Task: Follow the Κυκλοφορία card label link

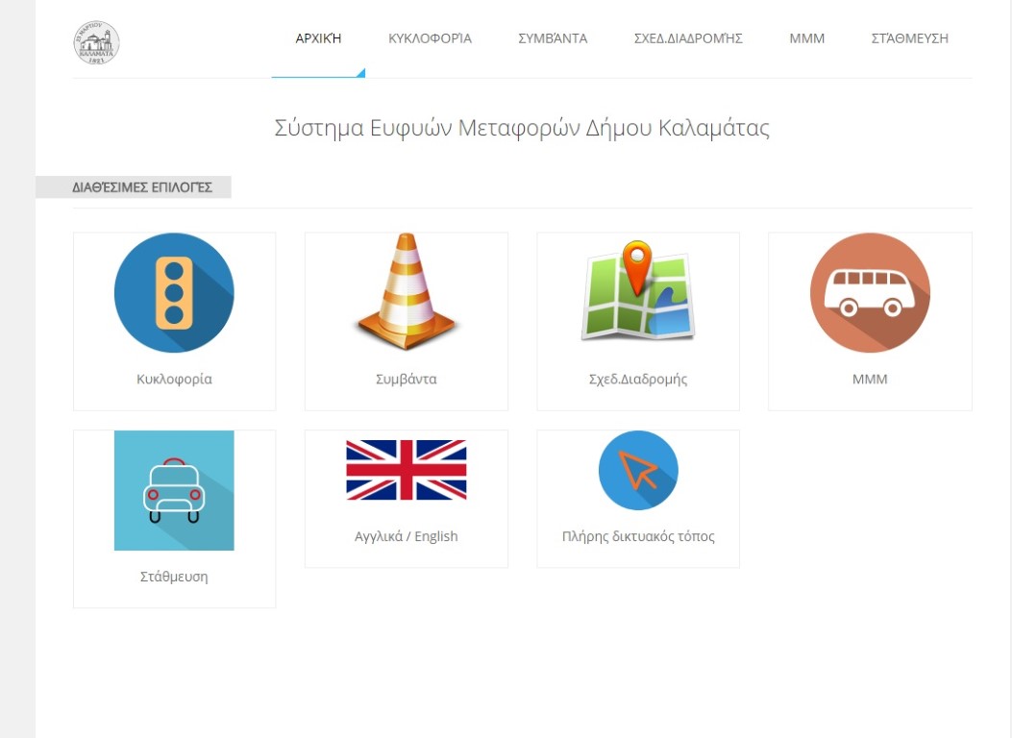Action: tap(174, 380)
